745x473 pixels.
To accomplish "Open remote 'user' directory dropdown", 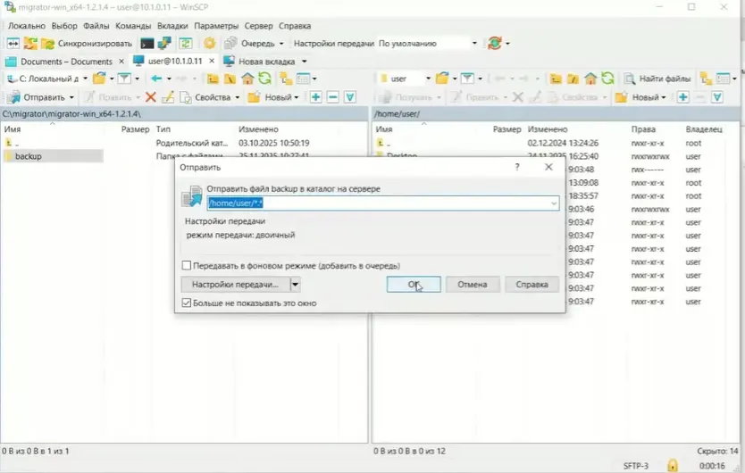I will (428, 79).
